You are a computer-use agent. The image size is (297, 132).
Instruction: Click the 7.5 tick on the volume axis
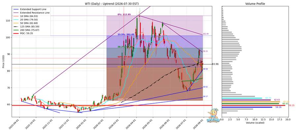(247, 119)
